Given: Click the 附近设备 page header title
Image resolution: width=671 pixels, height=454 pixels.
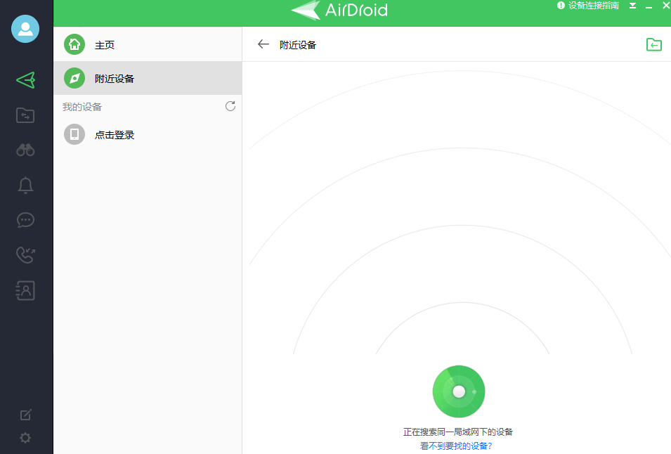Looking at the screenshot, I should coord(298,45).
